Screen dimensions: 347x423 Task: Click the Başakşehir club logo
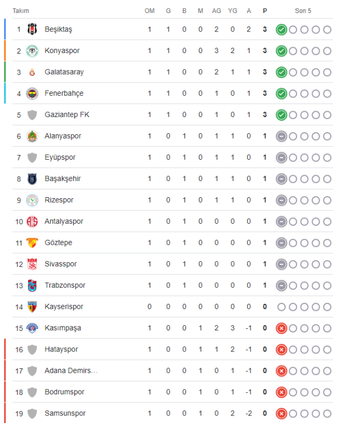(x=33, y=179)
